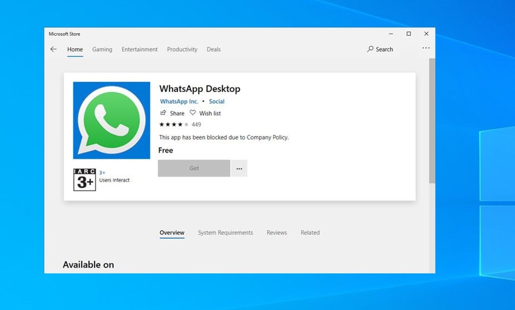Click the IARC 3+ rating badge
The height and width of the screenshot is (310, 515).
(84, 180)
